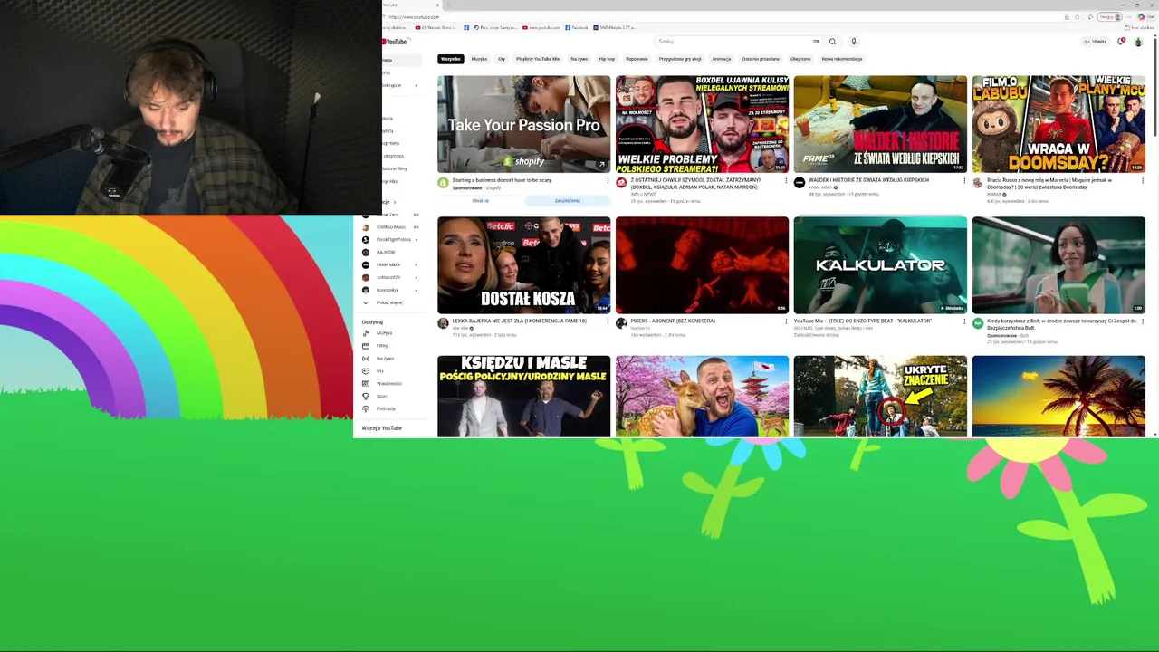Select the Gry filter chip
Viewport: 1159px width, 652px height.
502,59
